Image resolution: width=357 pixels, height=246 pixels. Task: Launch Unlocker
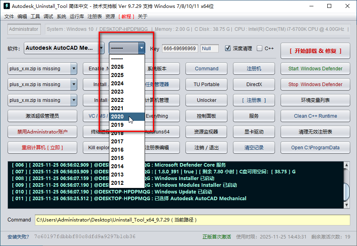(x=206, y=100)
